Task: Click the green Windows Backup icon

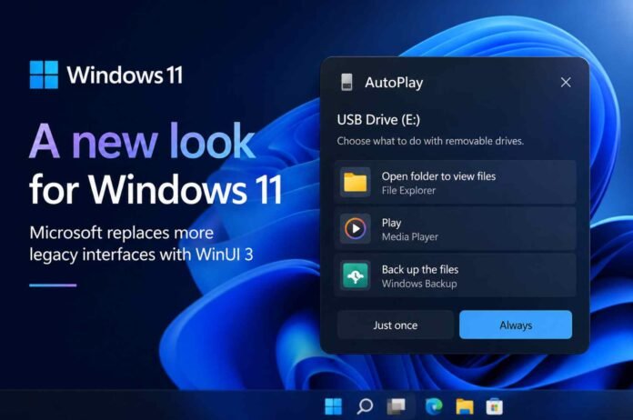Action: (356, 275)
